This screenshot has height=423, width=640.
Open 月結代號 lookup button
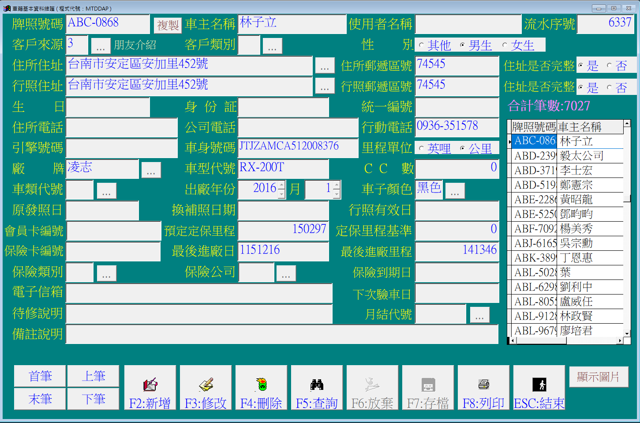pyautogui.click(x=479, y=315)
